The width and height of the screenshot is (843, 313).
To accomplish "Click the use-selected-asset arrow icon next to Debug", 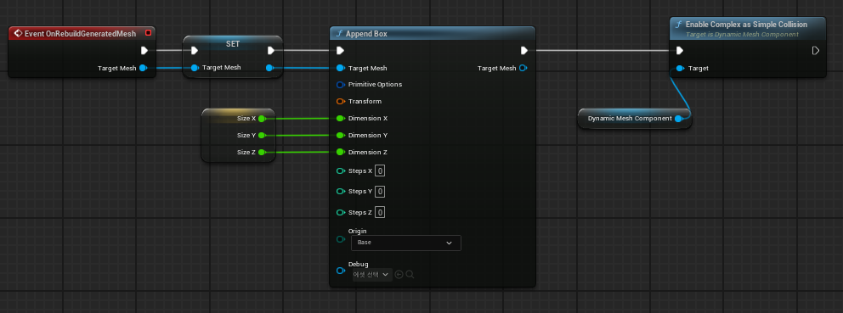I will [x=399, y=274].
